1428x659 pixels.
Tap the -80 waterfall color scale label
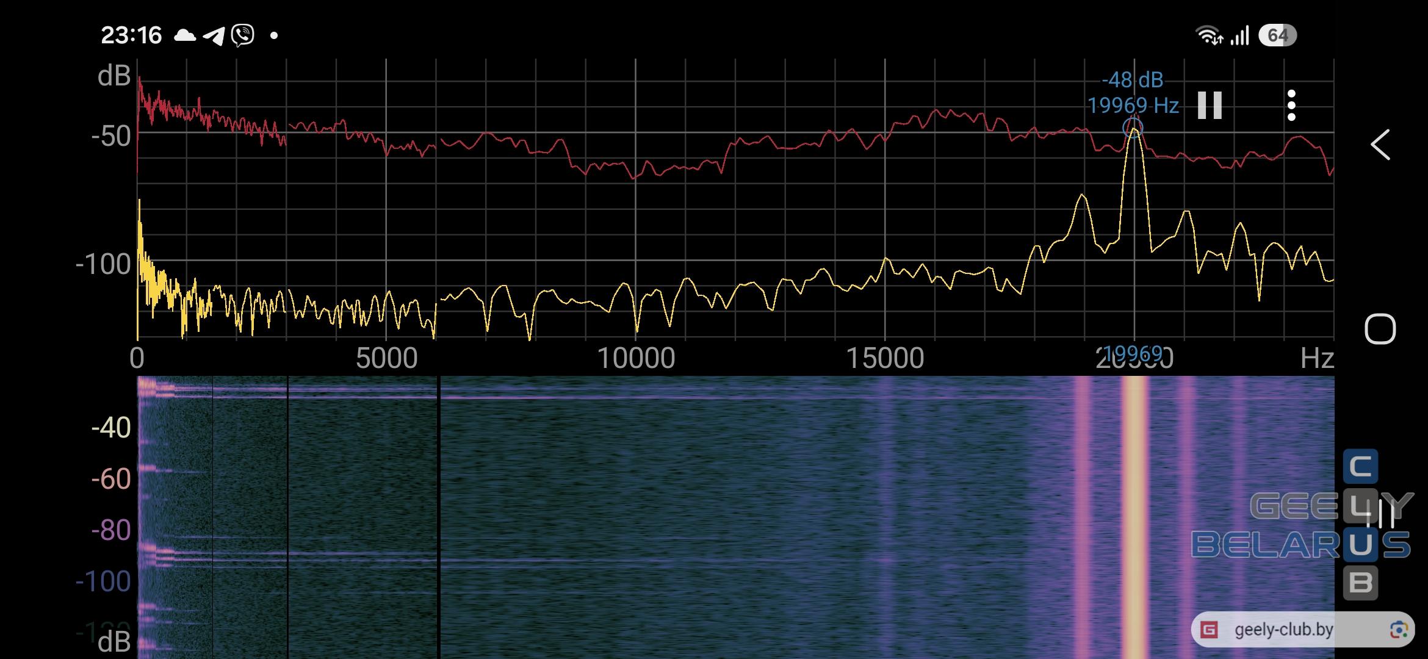[x=111, y=530]
